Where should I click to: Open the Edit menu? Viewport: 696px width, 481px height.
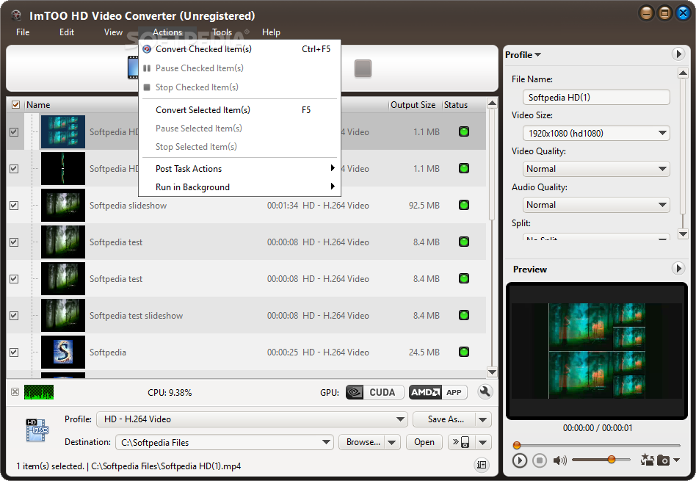(x=67, y=32)
